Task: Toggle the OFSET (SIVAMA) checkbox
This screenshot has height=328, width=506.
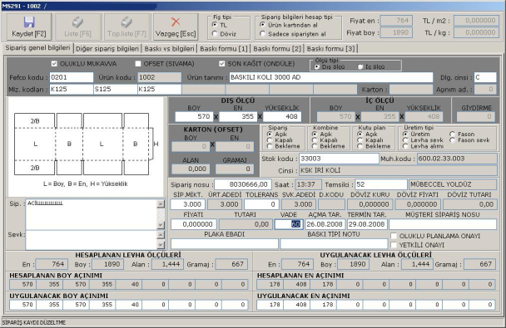Action: (138, 64)
